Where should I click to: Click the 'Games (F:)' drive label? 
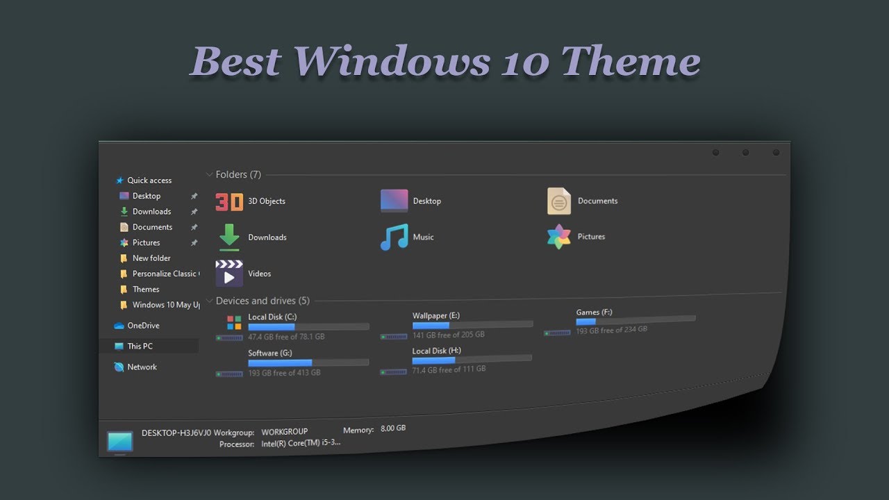[x=594, y=312]
